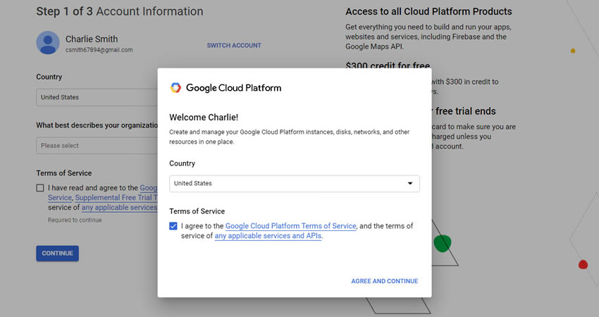Viewport: 599px width, 317px height.
Task: Open the Supplemental Free Trial terms link
Action: (116, 198)
